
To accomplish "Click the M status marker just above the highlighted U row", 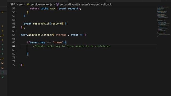I will 2,68.
